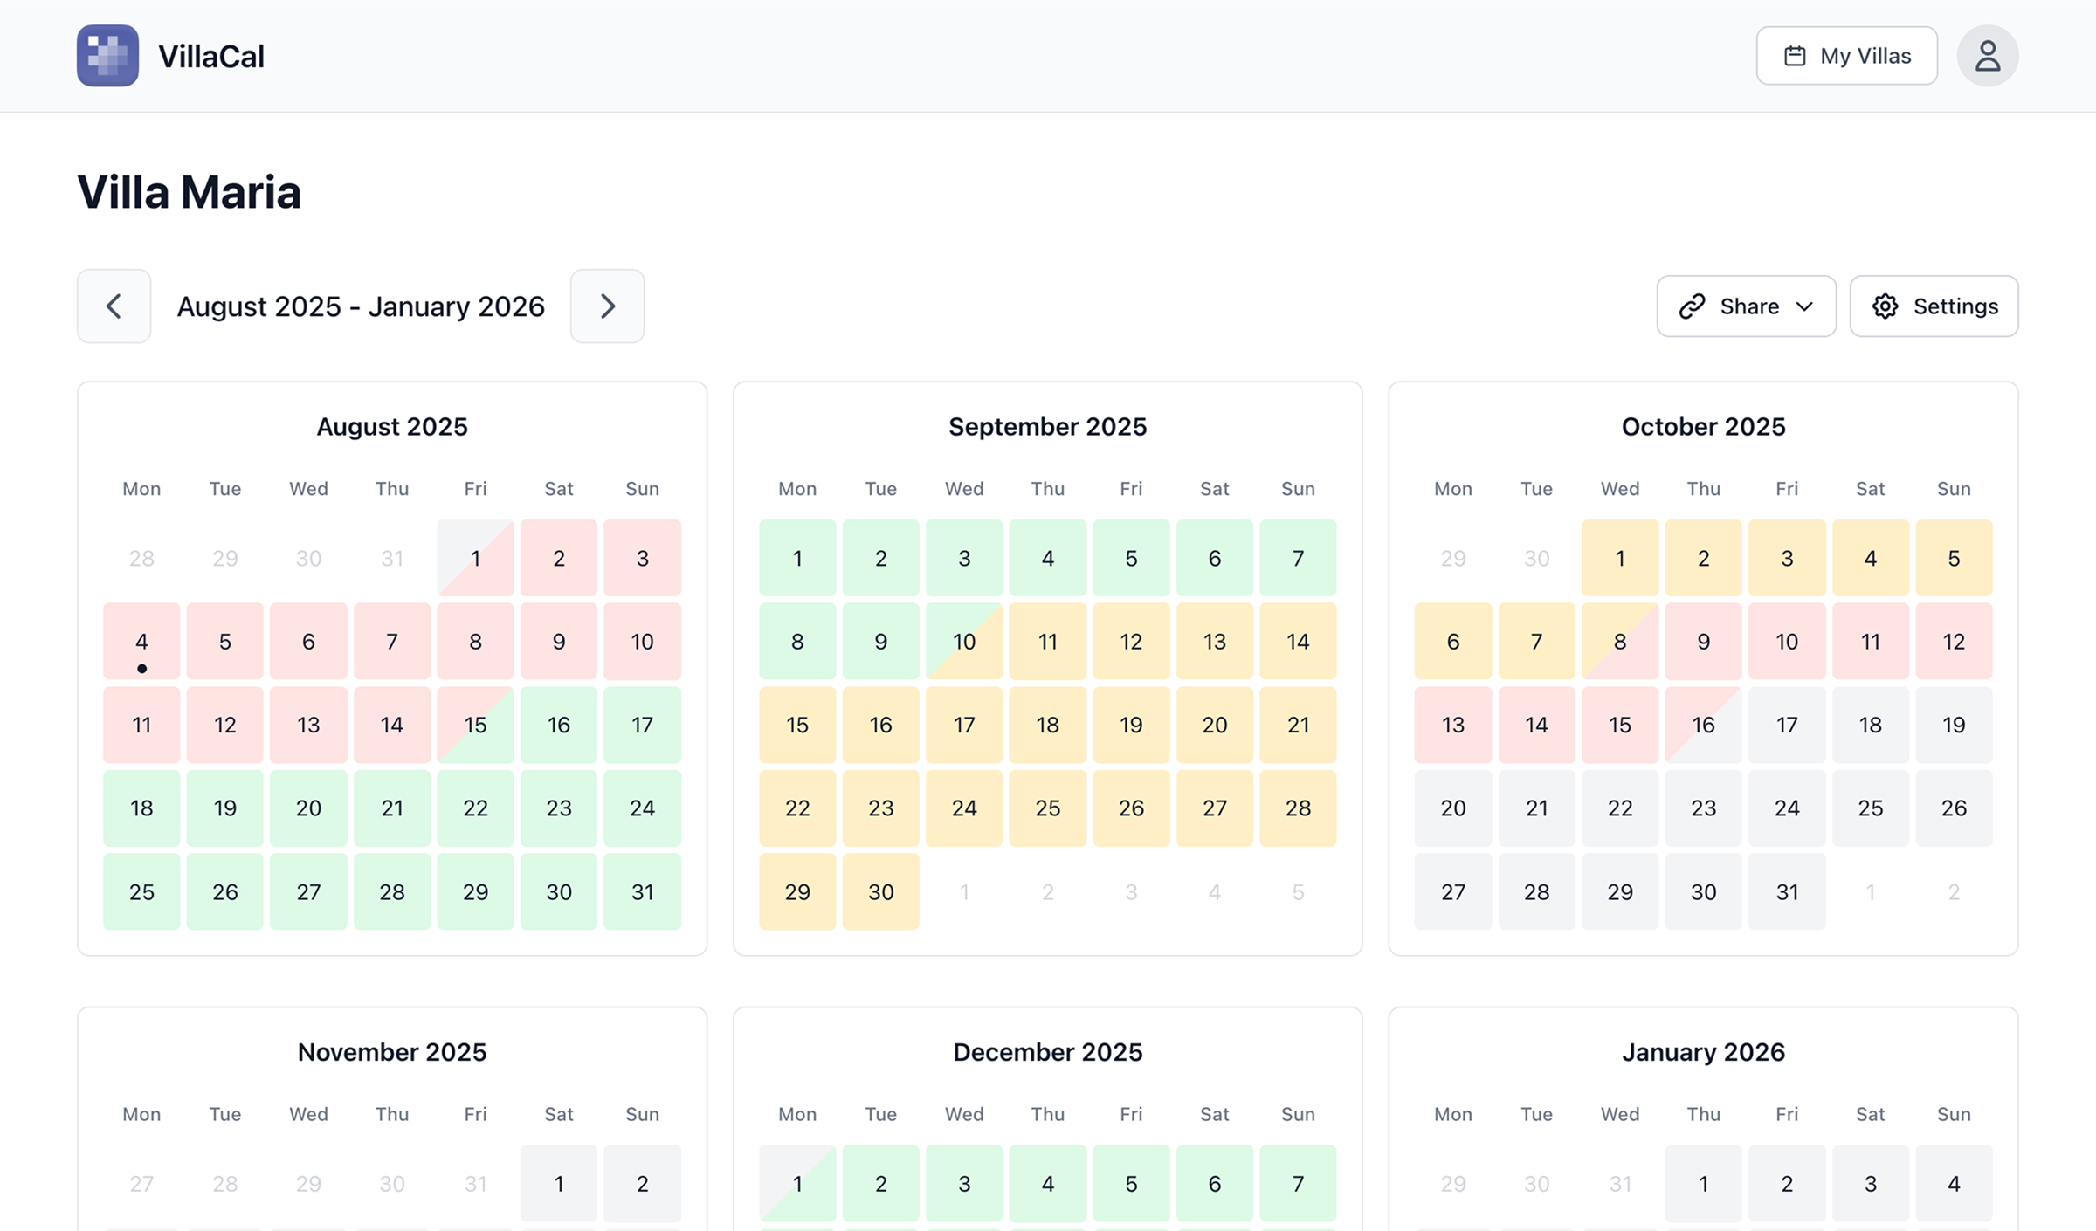This screenshot has width=2096, height=1231.
Task: Select August 1, 2025
Action: 475,558
